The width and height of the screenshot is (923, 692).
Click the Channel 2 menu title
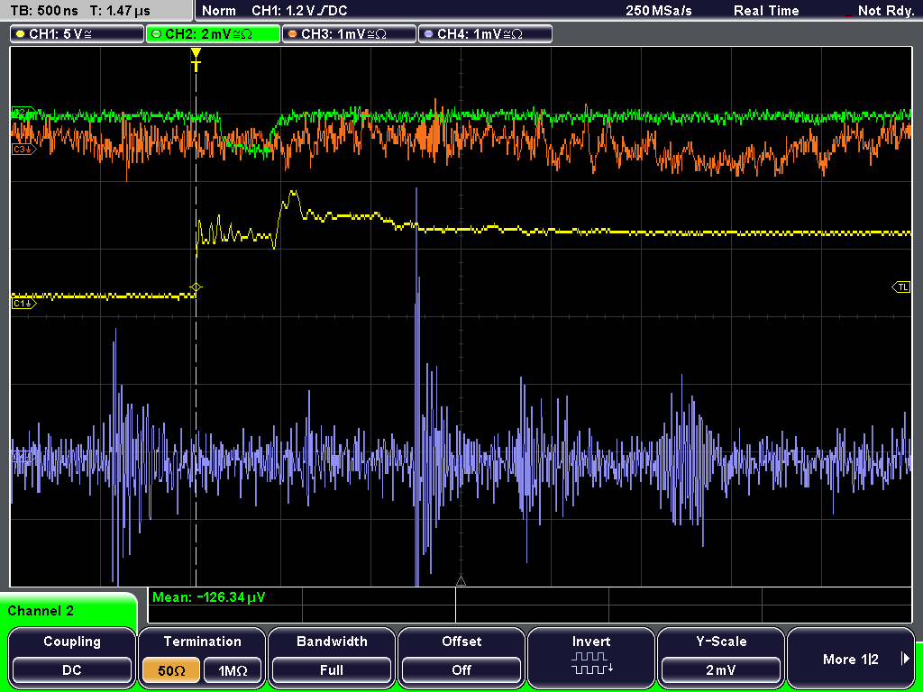pyautogui.click(x=41, y=611)
